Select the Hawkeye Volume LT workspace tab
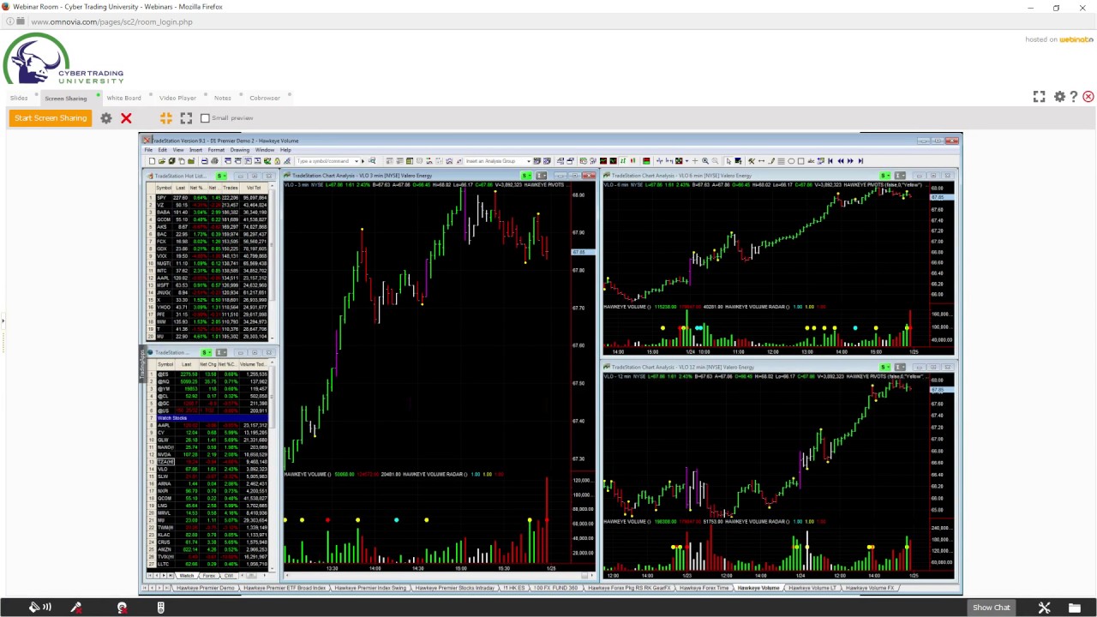 pyautogui.click(x=811, y=588)
